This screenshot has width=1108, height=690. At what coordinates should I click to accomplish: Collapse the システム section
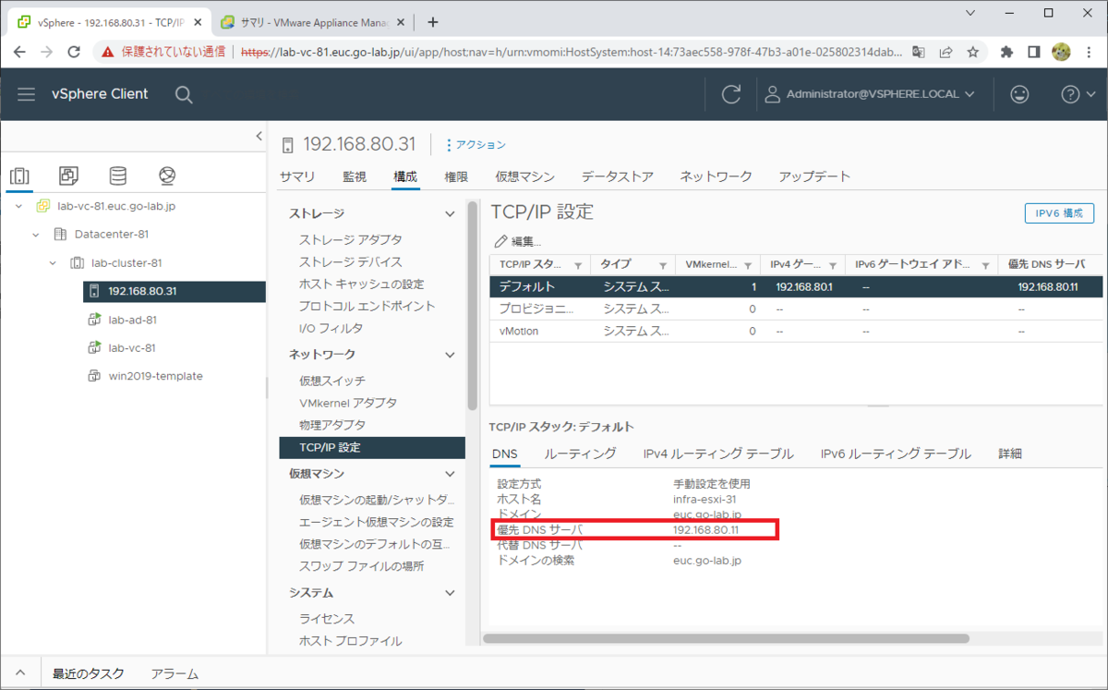(450, 593)
